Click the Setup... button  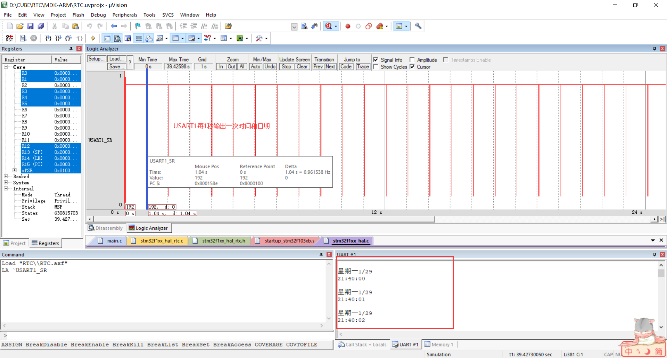click(x=97, y=59)
